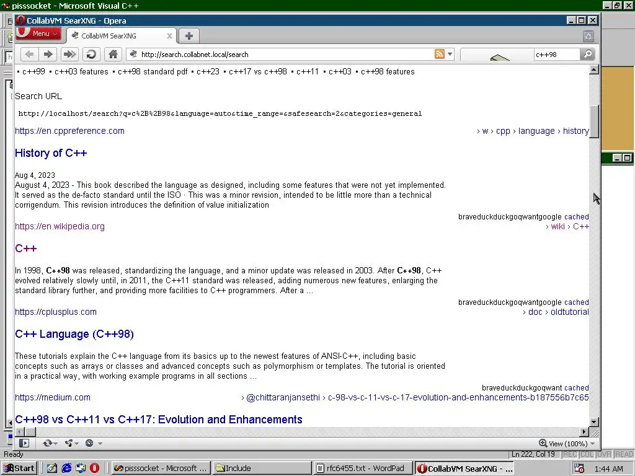Open the C++ Language (C++98) result
The height and width of the screenshot is (476, 635).
click(x=74, y=334)
